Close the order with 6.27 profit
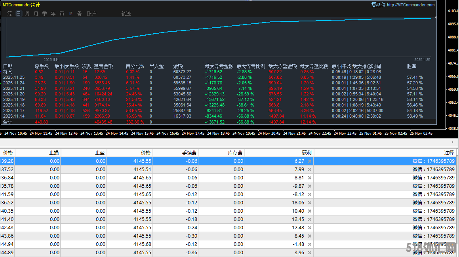Image resolution: width=459 pixels, height=257 pixels. coord(310,161)
